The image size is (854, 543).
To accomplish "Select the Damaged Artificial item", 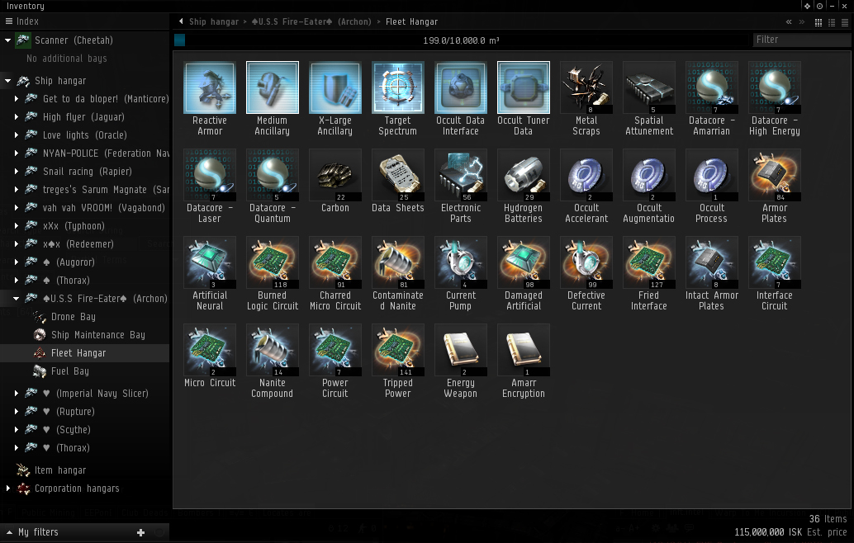I will (x=524, y=262).
